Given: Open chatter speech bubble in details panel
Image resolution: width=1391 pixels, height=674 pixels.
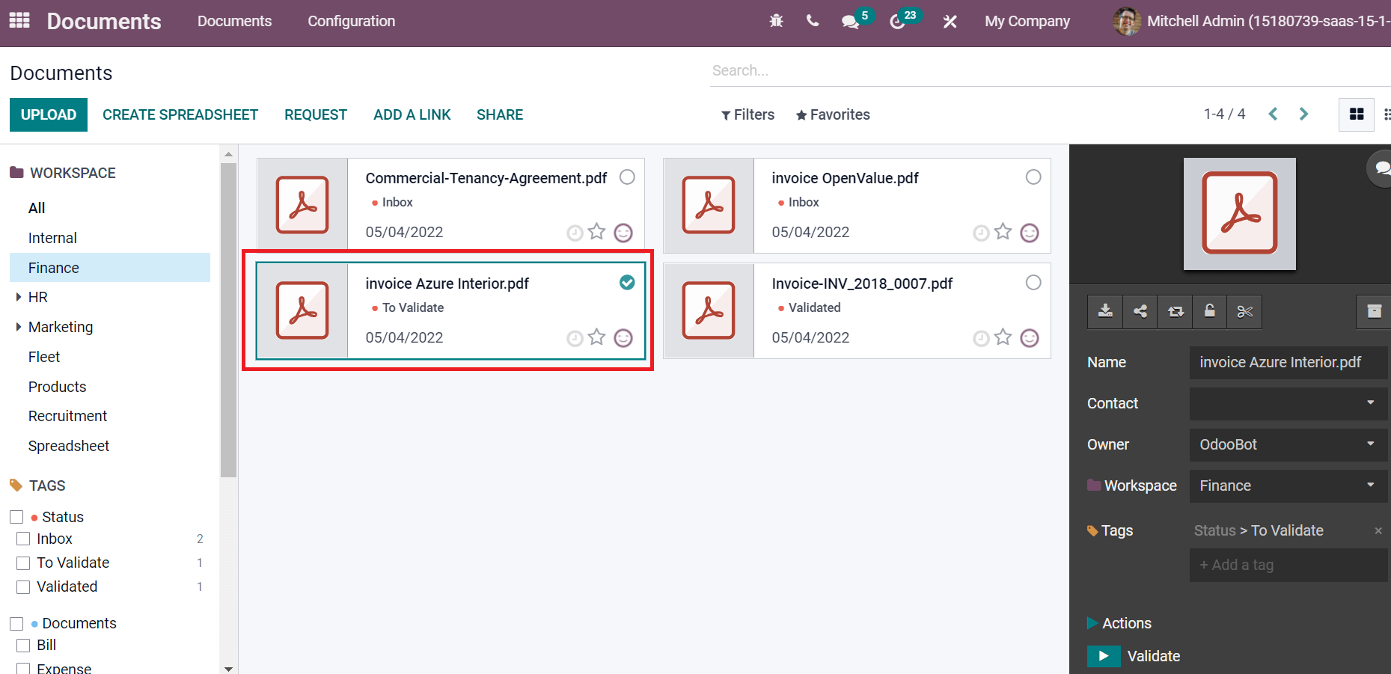Looking at the screenshot, I should [1381, 169].
